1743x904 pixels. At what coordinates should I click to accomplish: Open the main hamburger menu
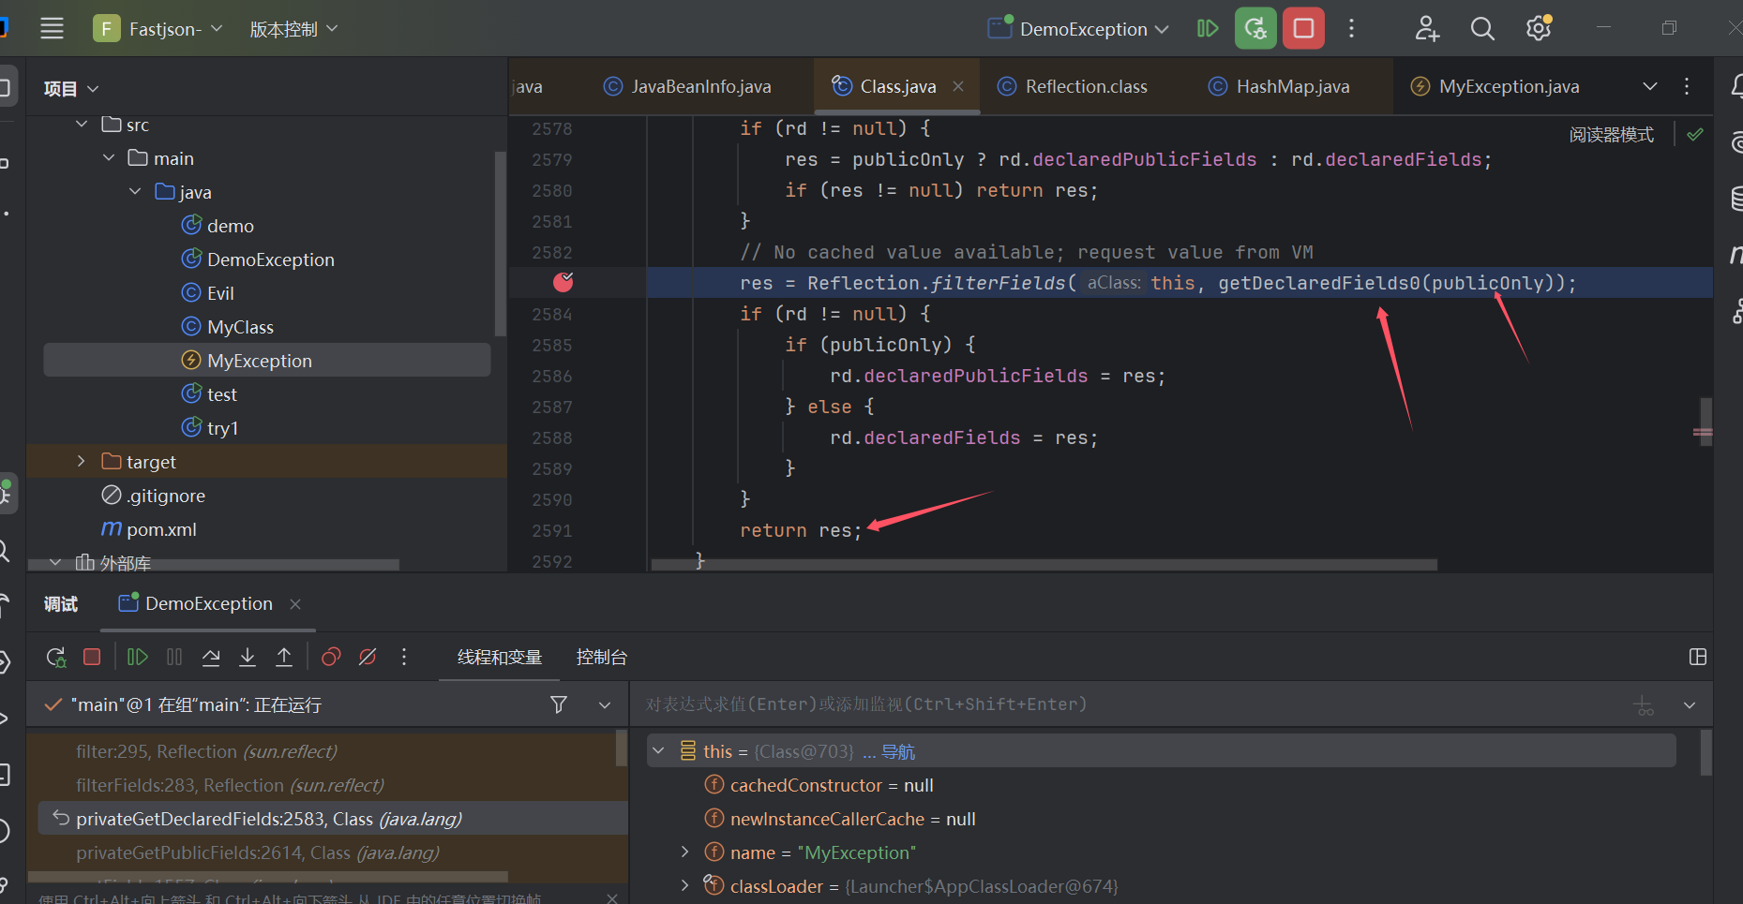pyautogui.click(x=53, y=29)
